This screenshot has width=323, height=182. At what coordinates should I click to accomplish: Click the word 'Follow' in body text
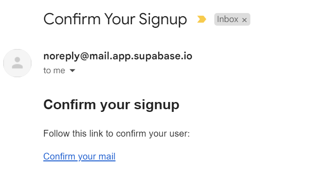click(55, 133)
